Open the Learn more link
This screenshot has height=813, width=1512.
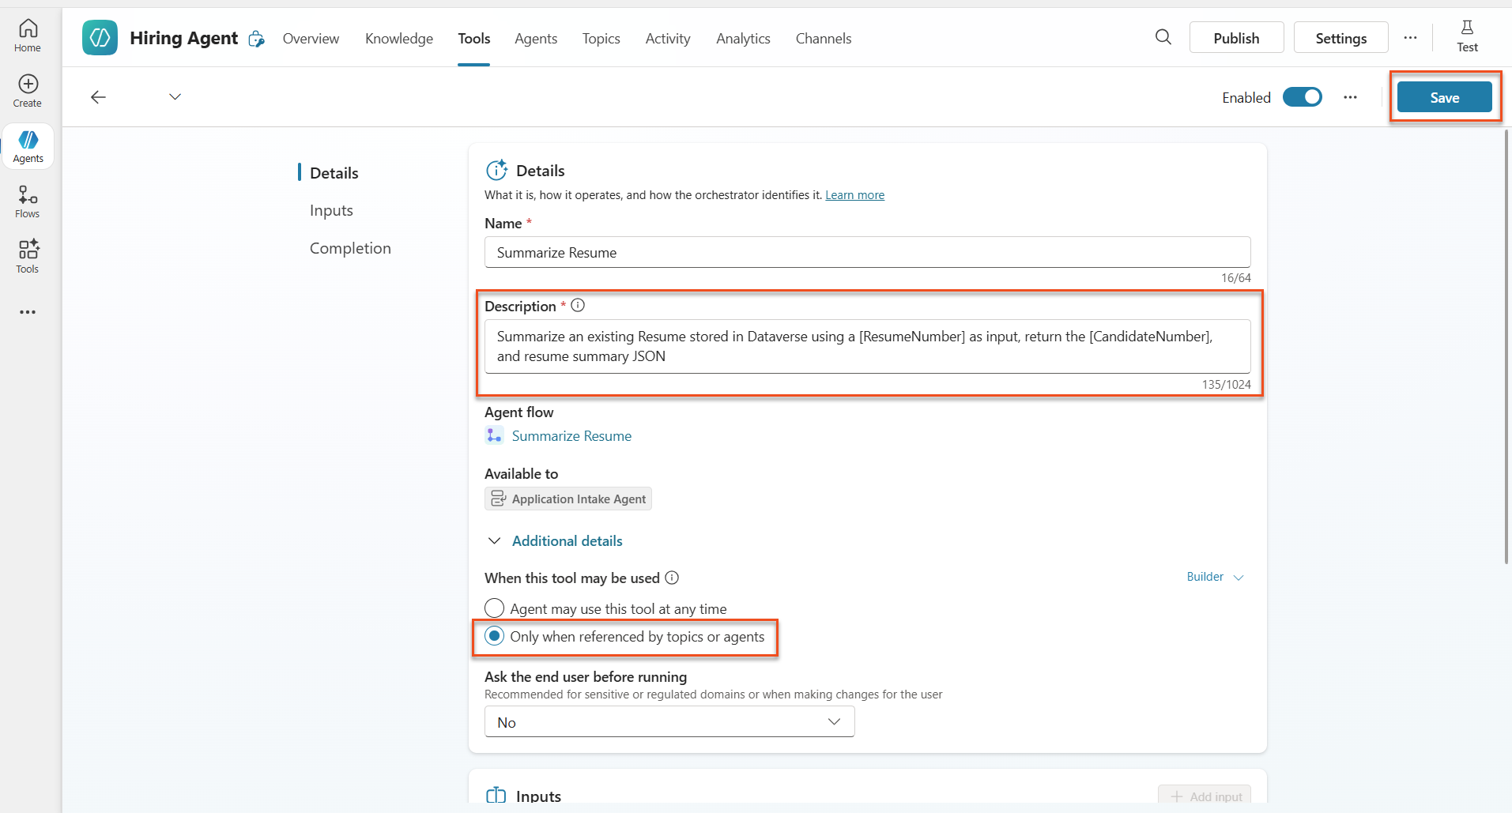(854, 194)
